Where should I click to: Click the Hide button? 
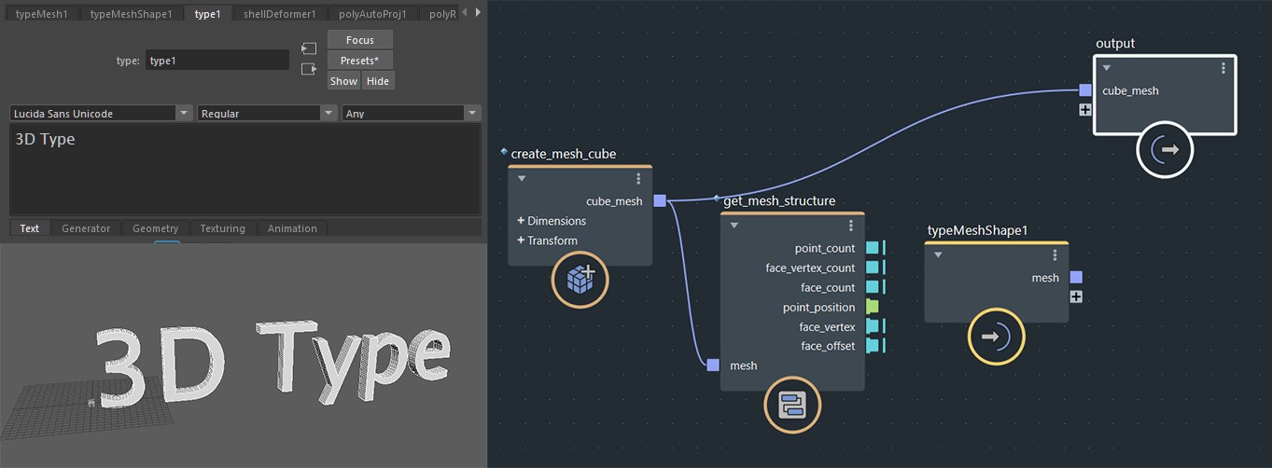point(378,81)
